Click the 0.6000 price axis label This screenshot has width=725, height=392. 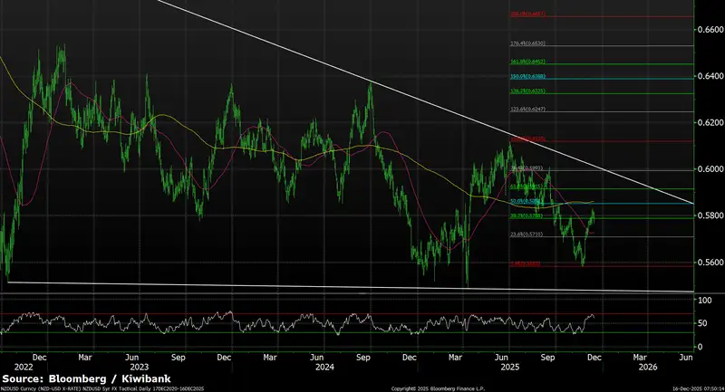tap(710, 169)
